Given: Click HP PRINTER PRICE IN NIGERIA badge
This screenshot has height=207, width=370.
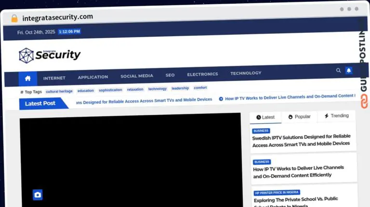Looking at the screenshot, I should [x=277, y=193].
